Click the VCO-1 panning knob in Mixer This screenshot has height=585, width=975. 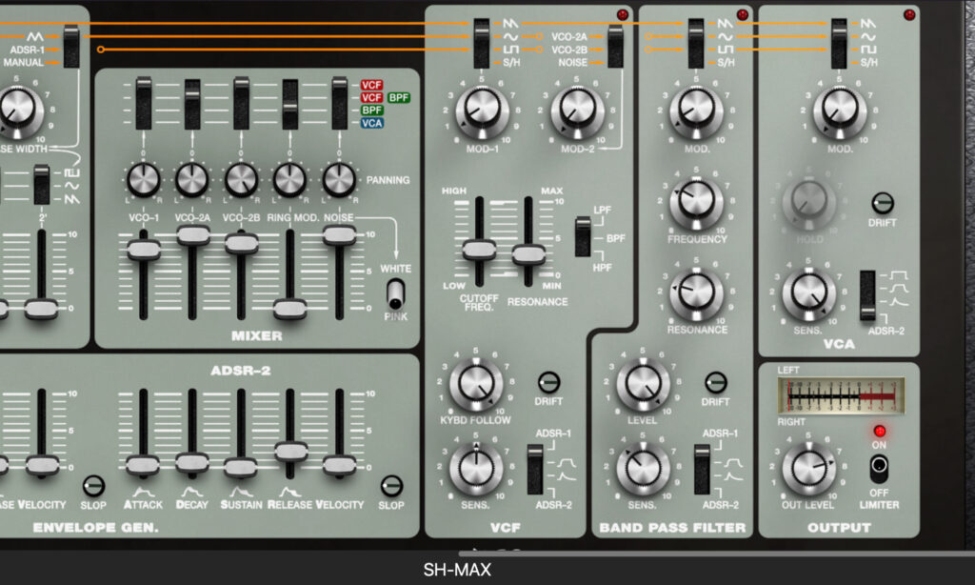143,179
